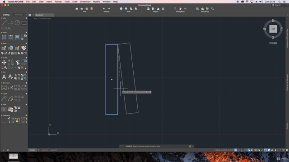The width and height of the screenshot is (289, 162).
Task: Select the Multileader tool in Leader panel
Action: tap(4, 99)
